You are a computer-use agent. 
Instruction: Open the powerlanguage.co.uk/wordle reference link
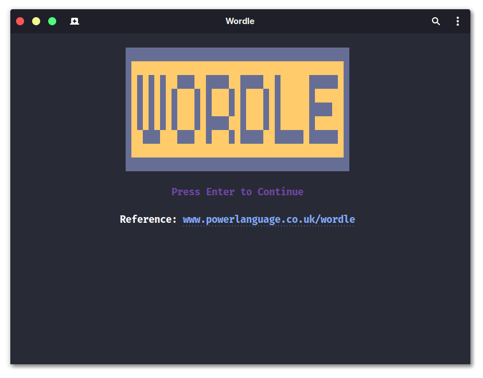268,219
